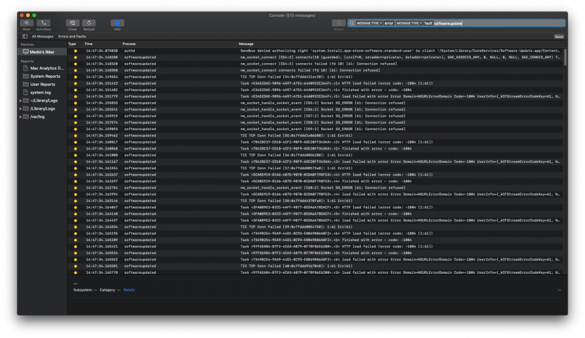Click yellow dot of 14:47:34.157574 row
Image resolution: width=585 pixels, height=338 pixels.
[75, 123]
